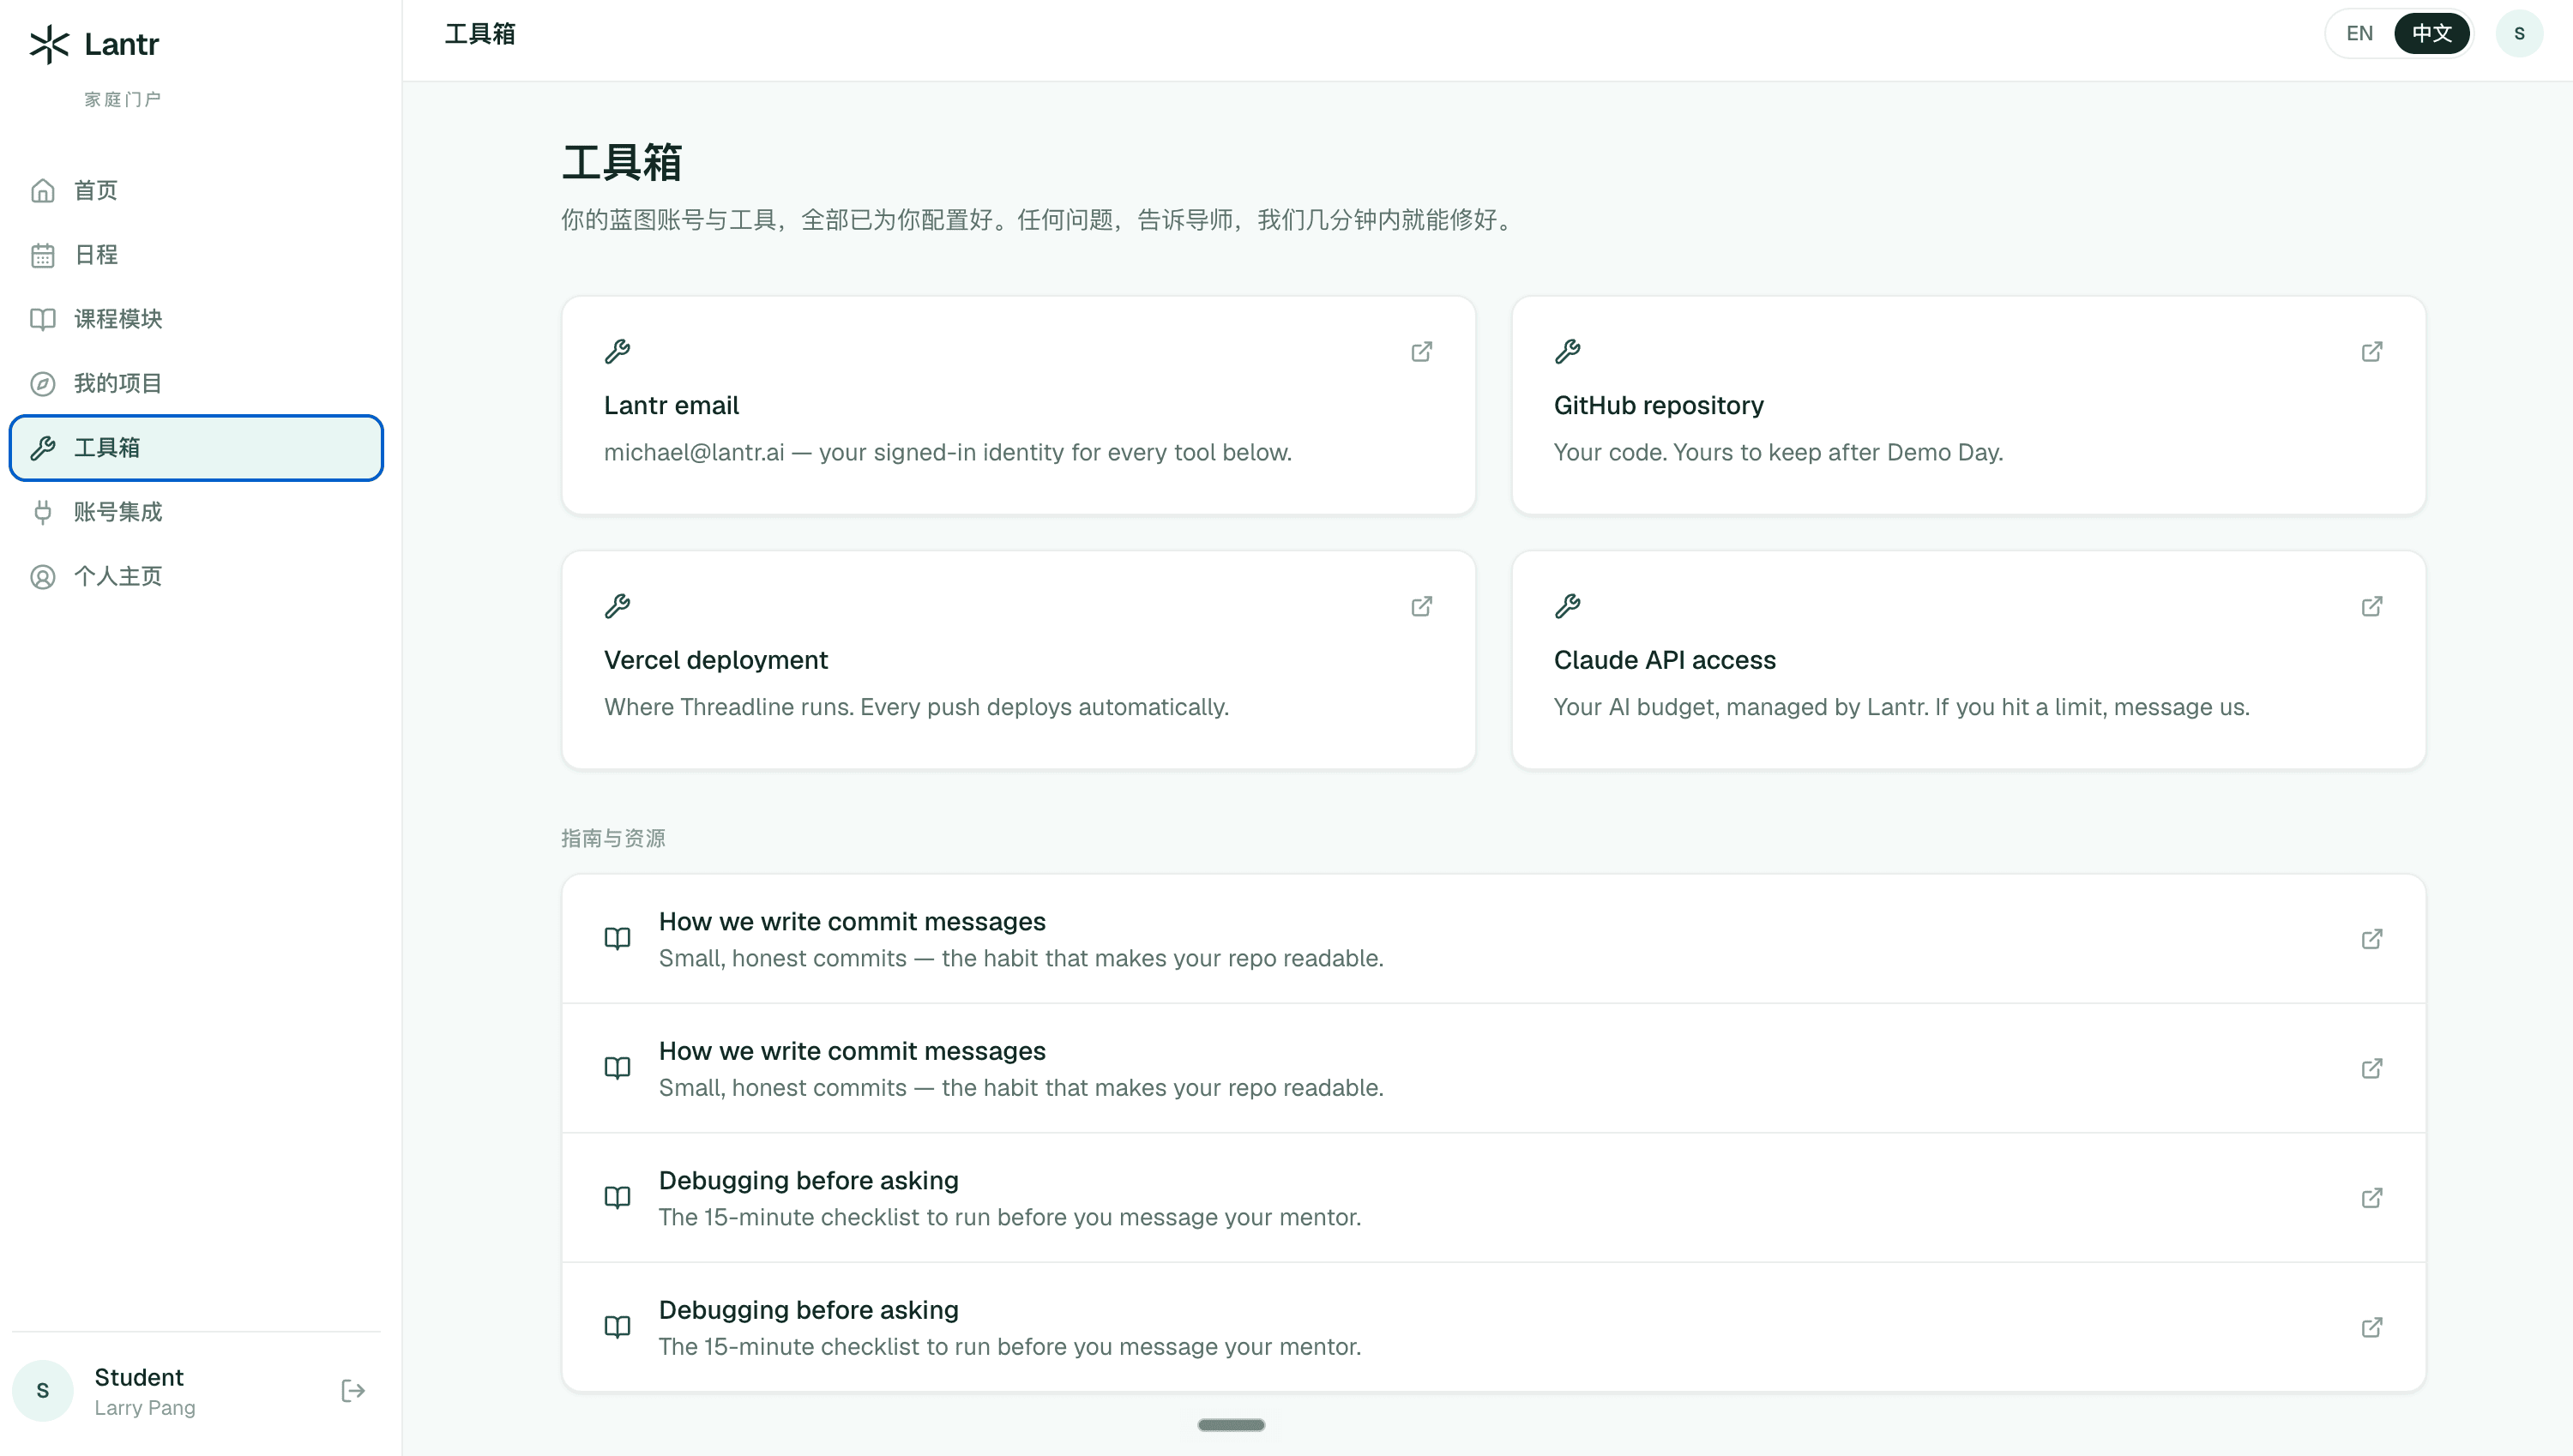This screenshot has height=1456, width=2573.
Task: Click the Vercel deployment card title
Action: [x=715, y=660]
